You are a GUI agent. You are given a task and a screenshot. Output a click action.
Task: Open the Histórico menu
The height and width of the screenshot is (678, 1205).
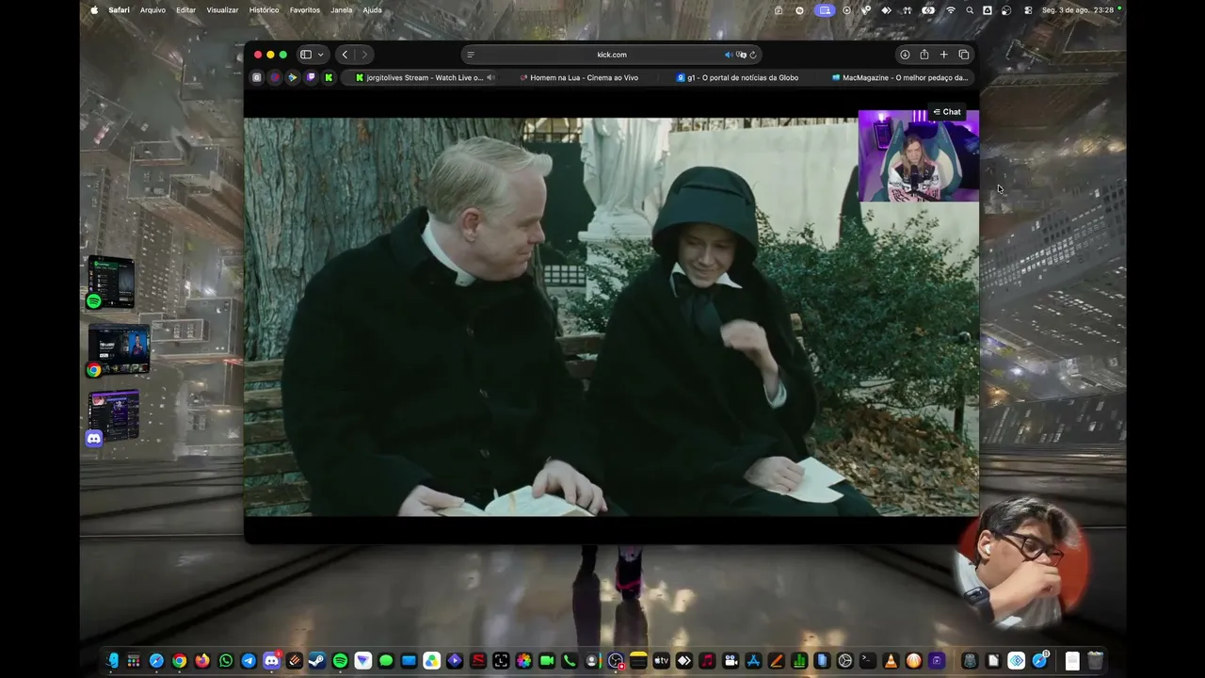coord(264,10)
